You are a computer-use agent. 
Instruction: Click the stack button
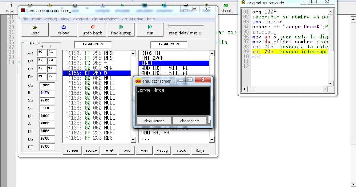181,150
